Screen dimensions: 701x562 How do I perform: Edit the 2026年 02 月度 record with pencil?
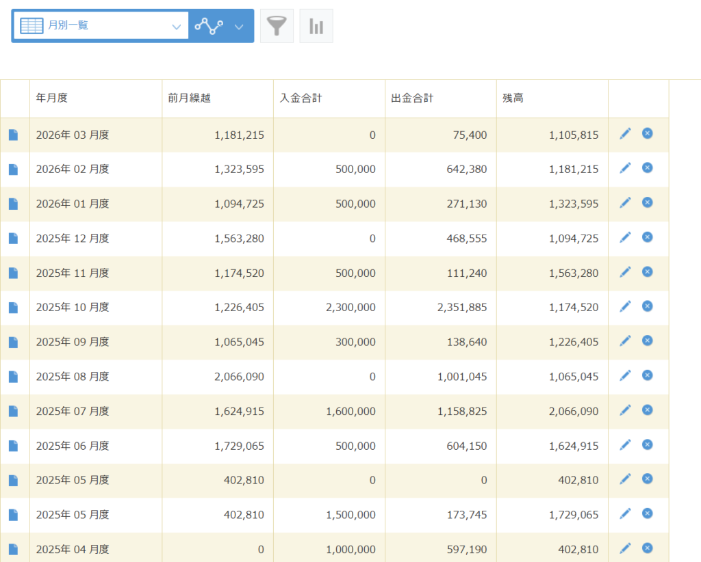tap(625, 168)
